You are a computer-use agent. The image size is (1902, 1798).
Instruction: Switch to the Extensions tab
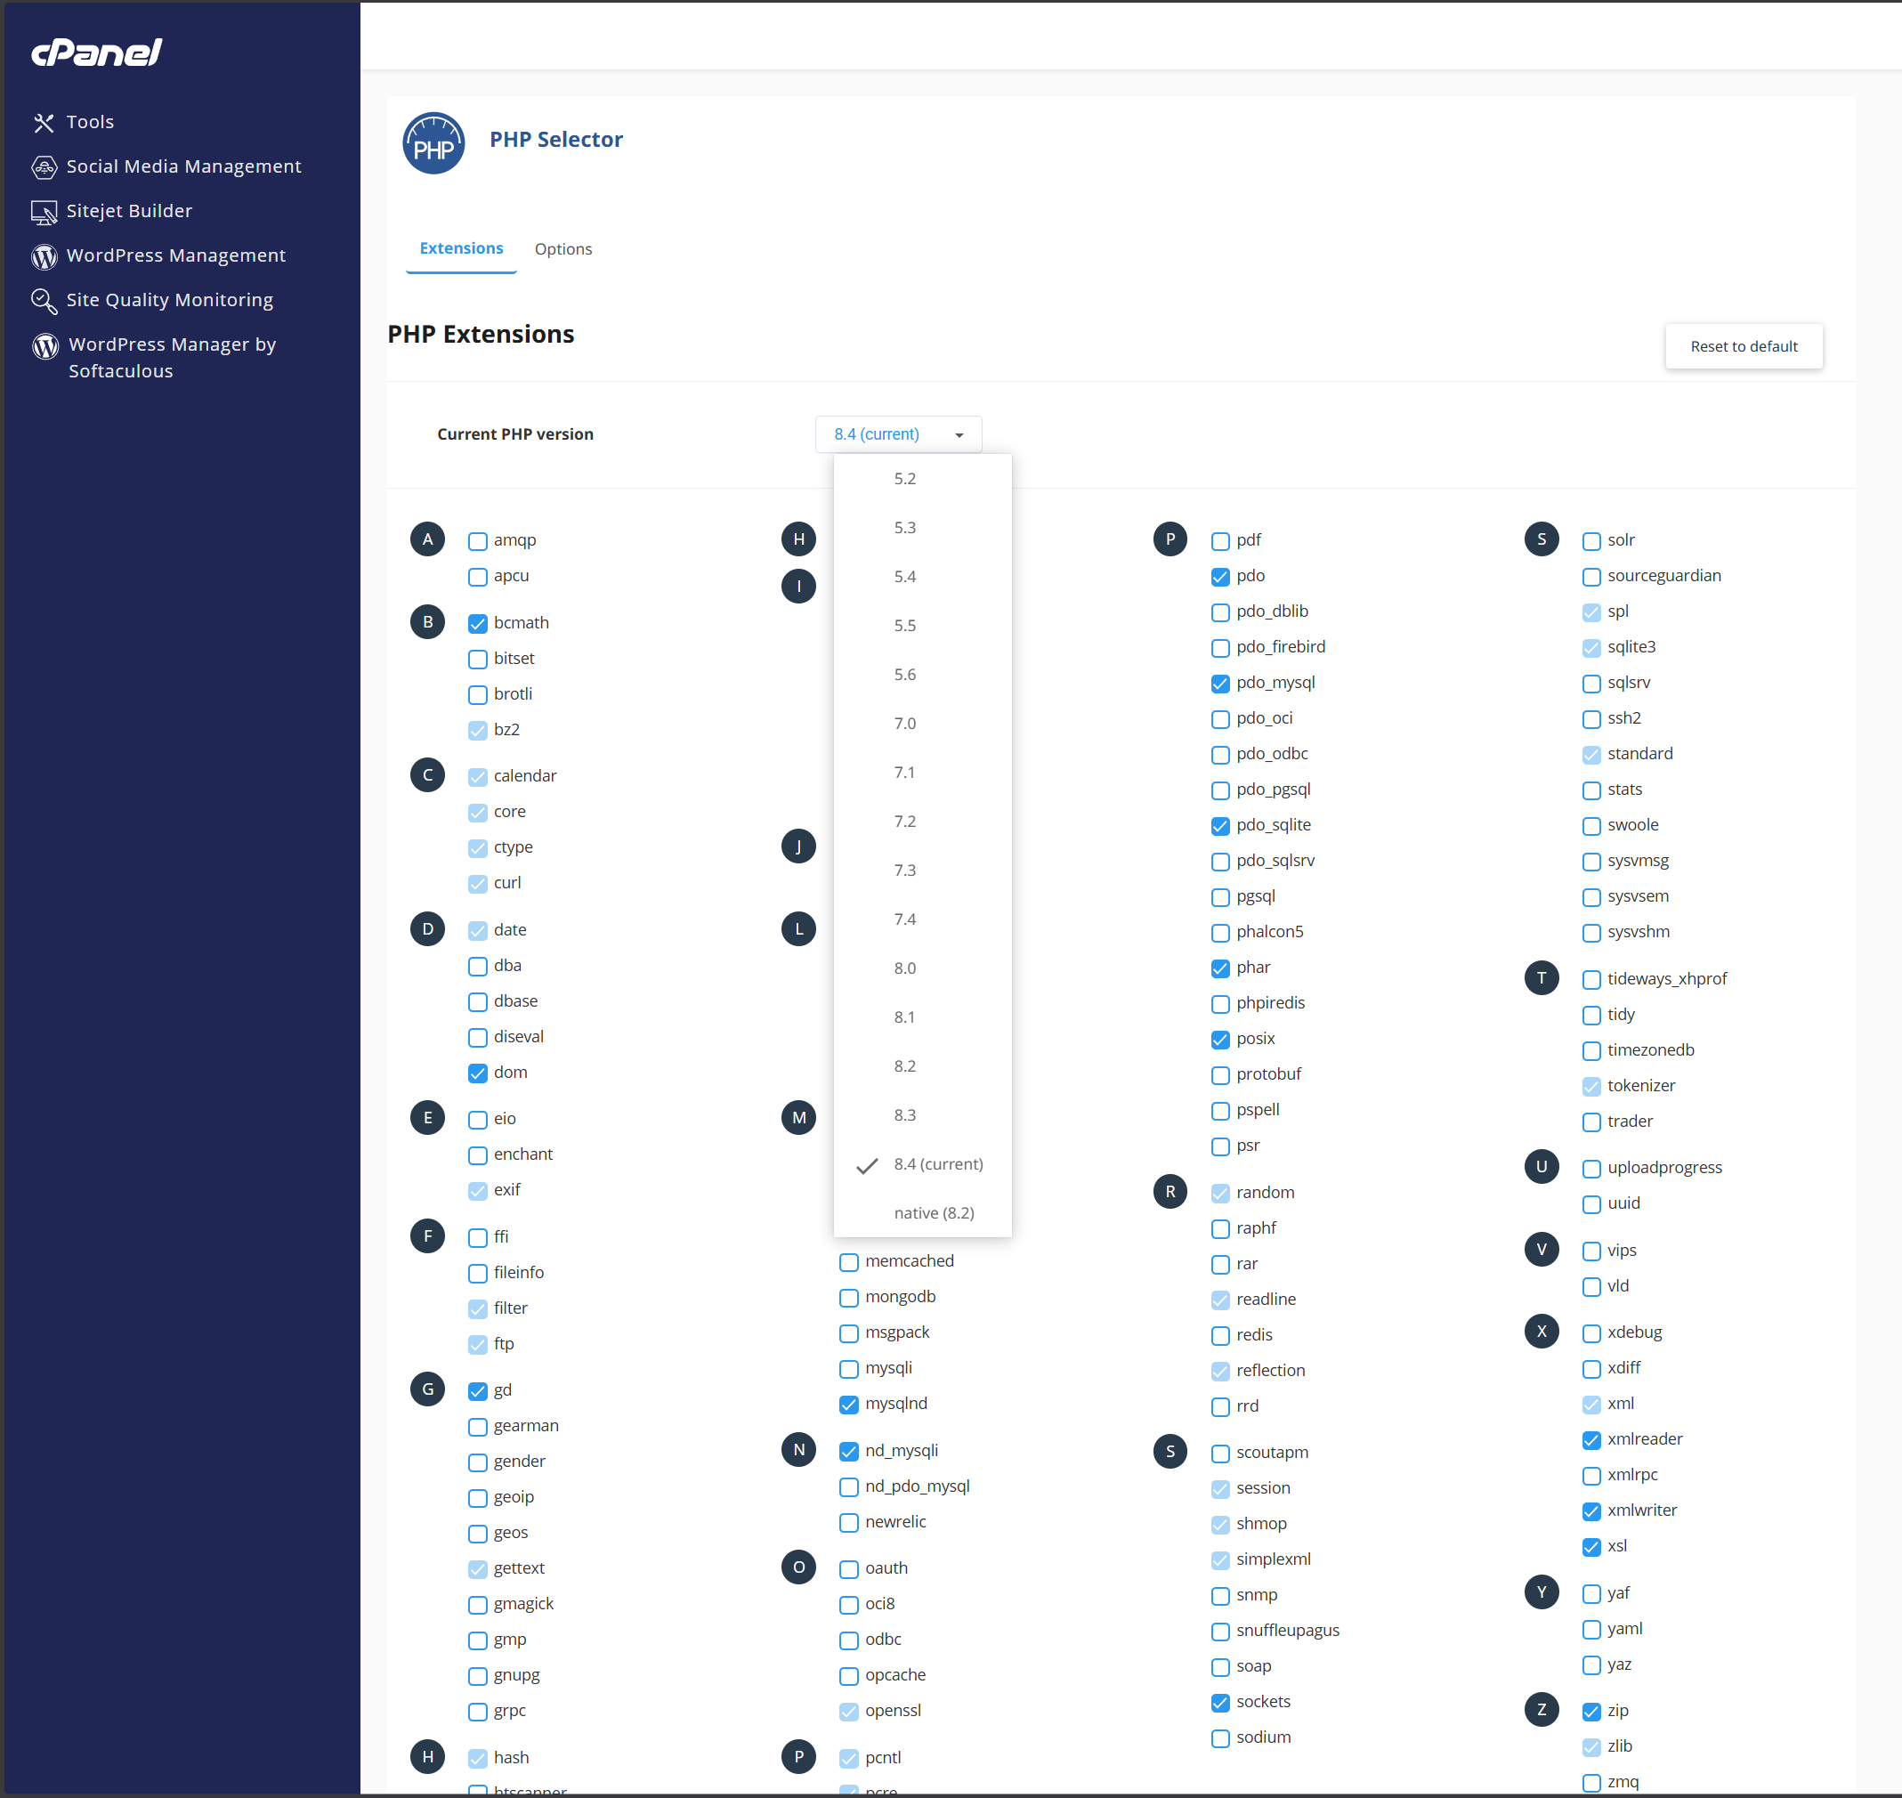(461, 248)
